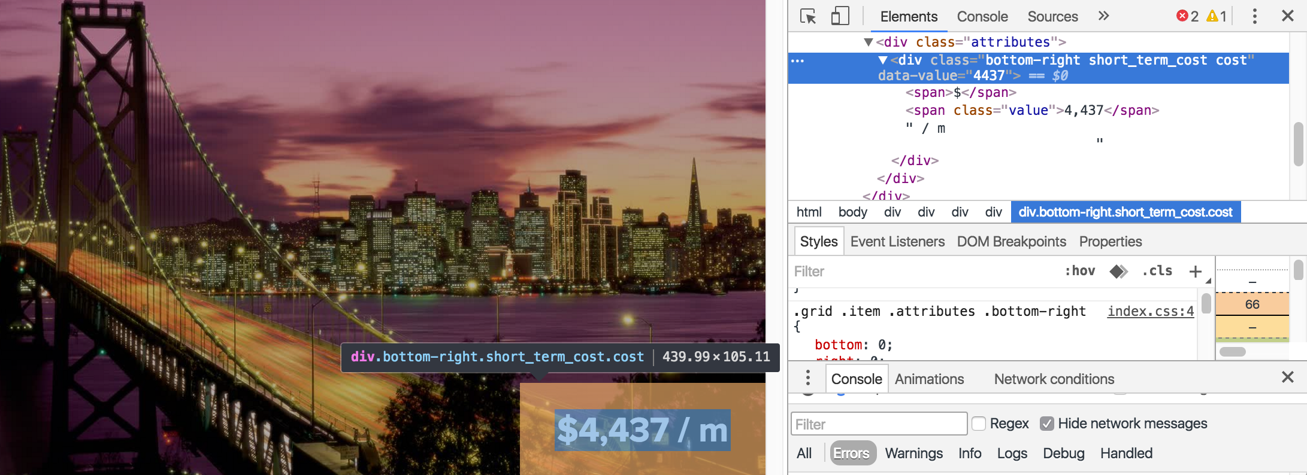Click the $4,437 / m price on page
This screenshot has width=1307, height=475.
click(x=642, y=430)
